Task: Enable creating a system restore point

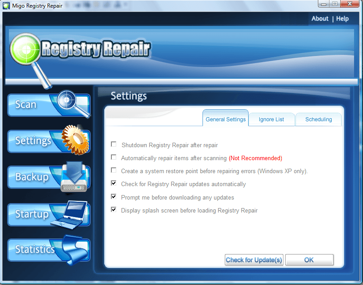Action: (114, 170)
